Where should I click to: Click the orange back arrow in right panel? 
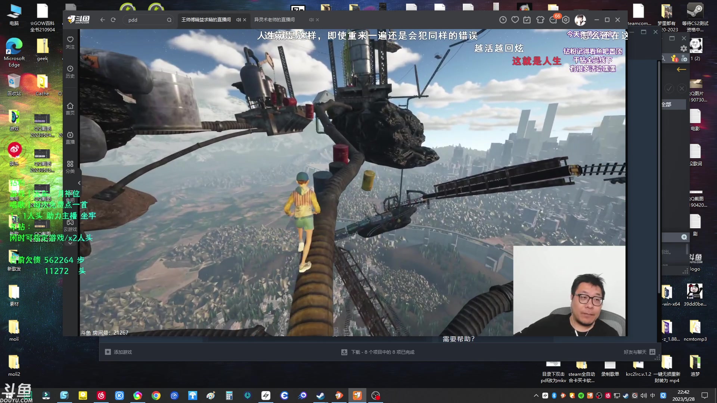click(x=681, y=69)
